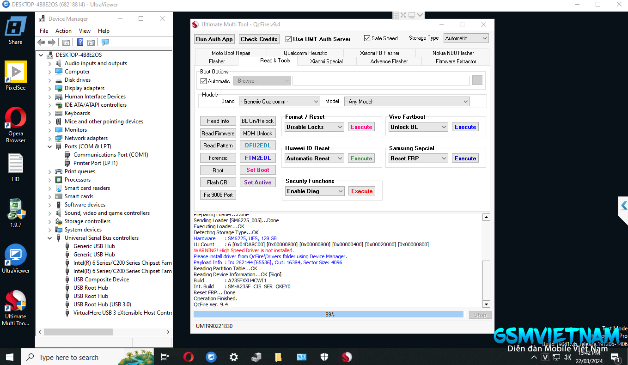Open the Moto Boot Repair tab
Screen dimensions: 628x365
(x=231, y=53)
